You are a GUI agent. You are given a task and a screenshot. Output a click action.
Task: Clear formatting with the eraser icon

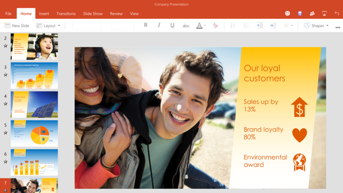(216, 25)
